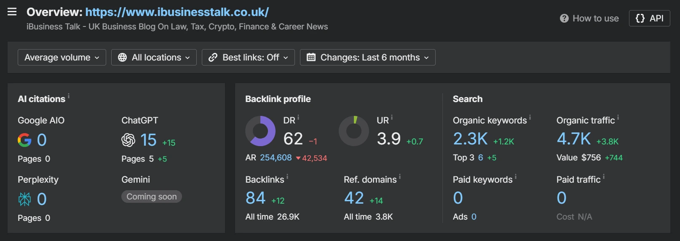Click the Backlinks info icon

coord(287,177)
